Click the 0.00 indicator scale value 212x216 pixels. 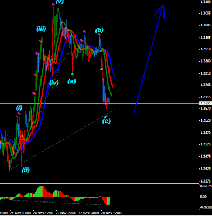pyautogui.click(x=203, y=197)
